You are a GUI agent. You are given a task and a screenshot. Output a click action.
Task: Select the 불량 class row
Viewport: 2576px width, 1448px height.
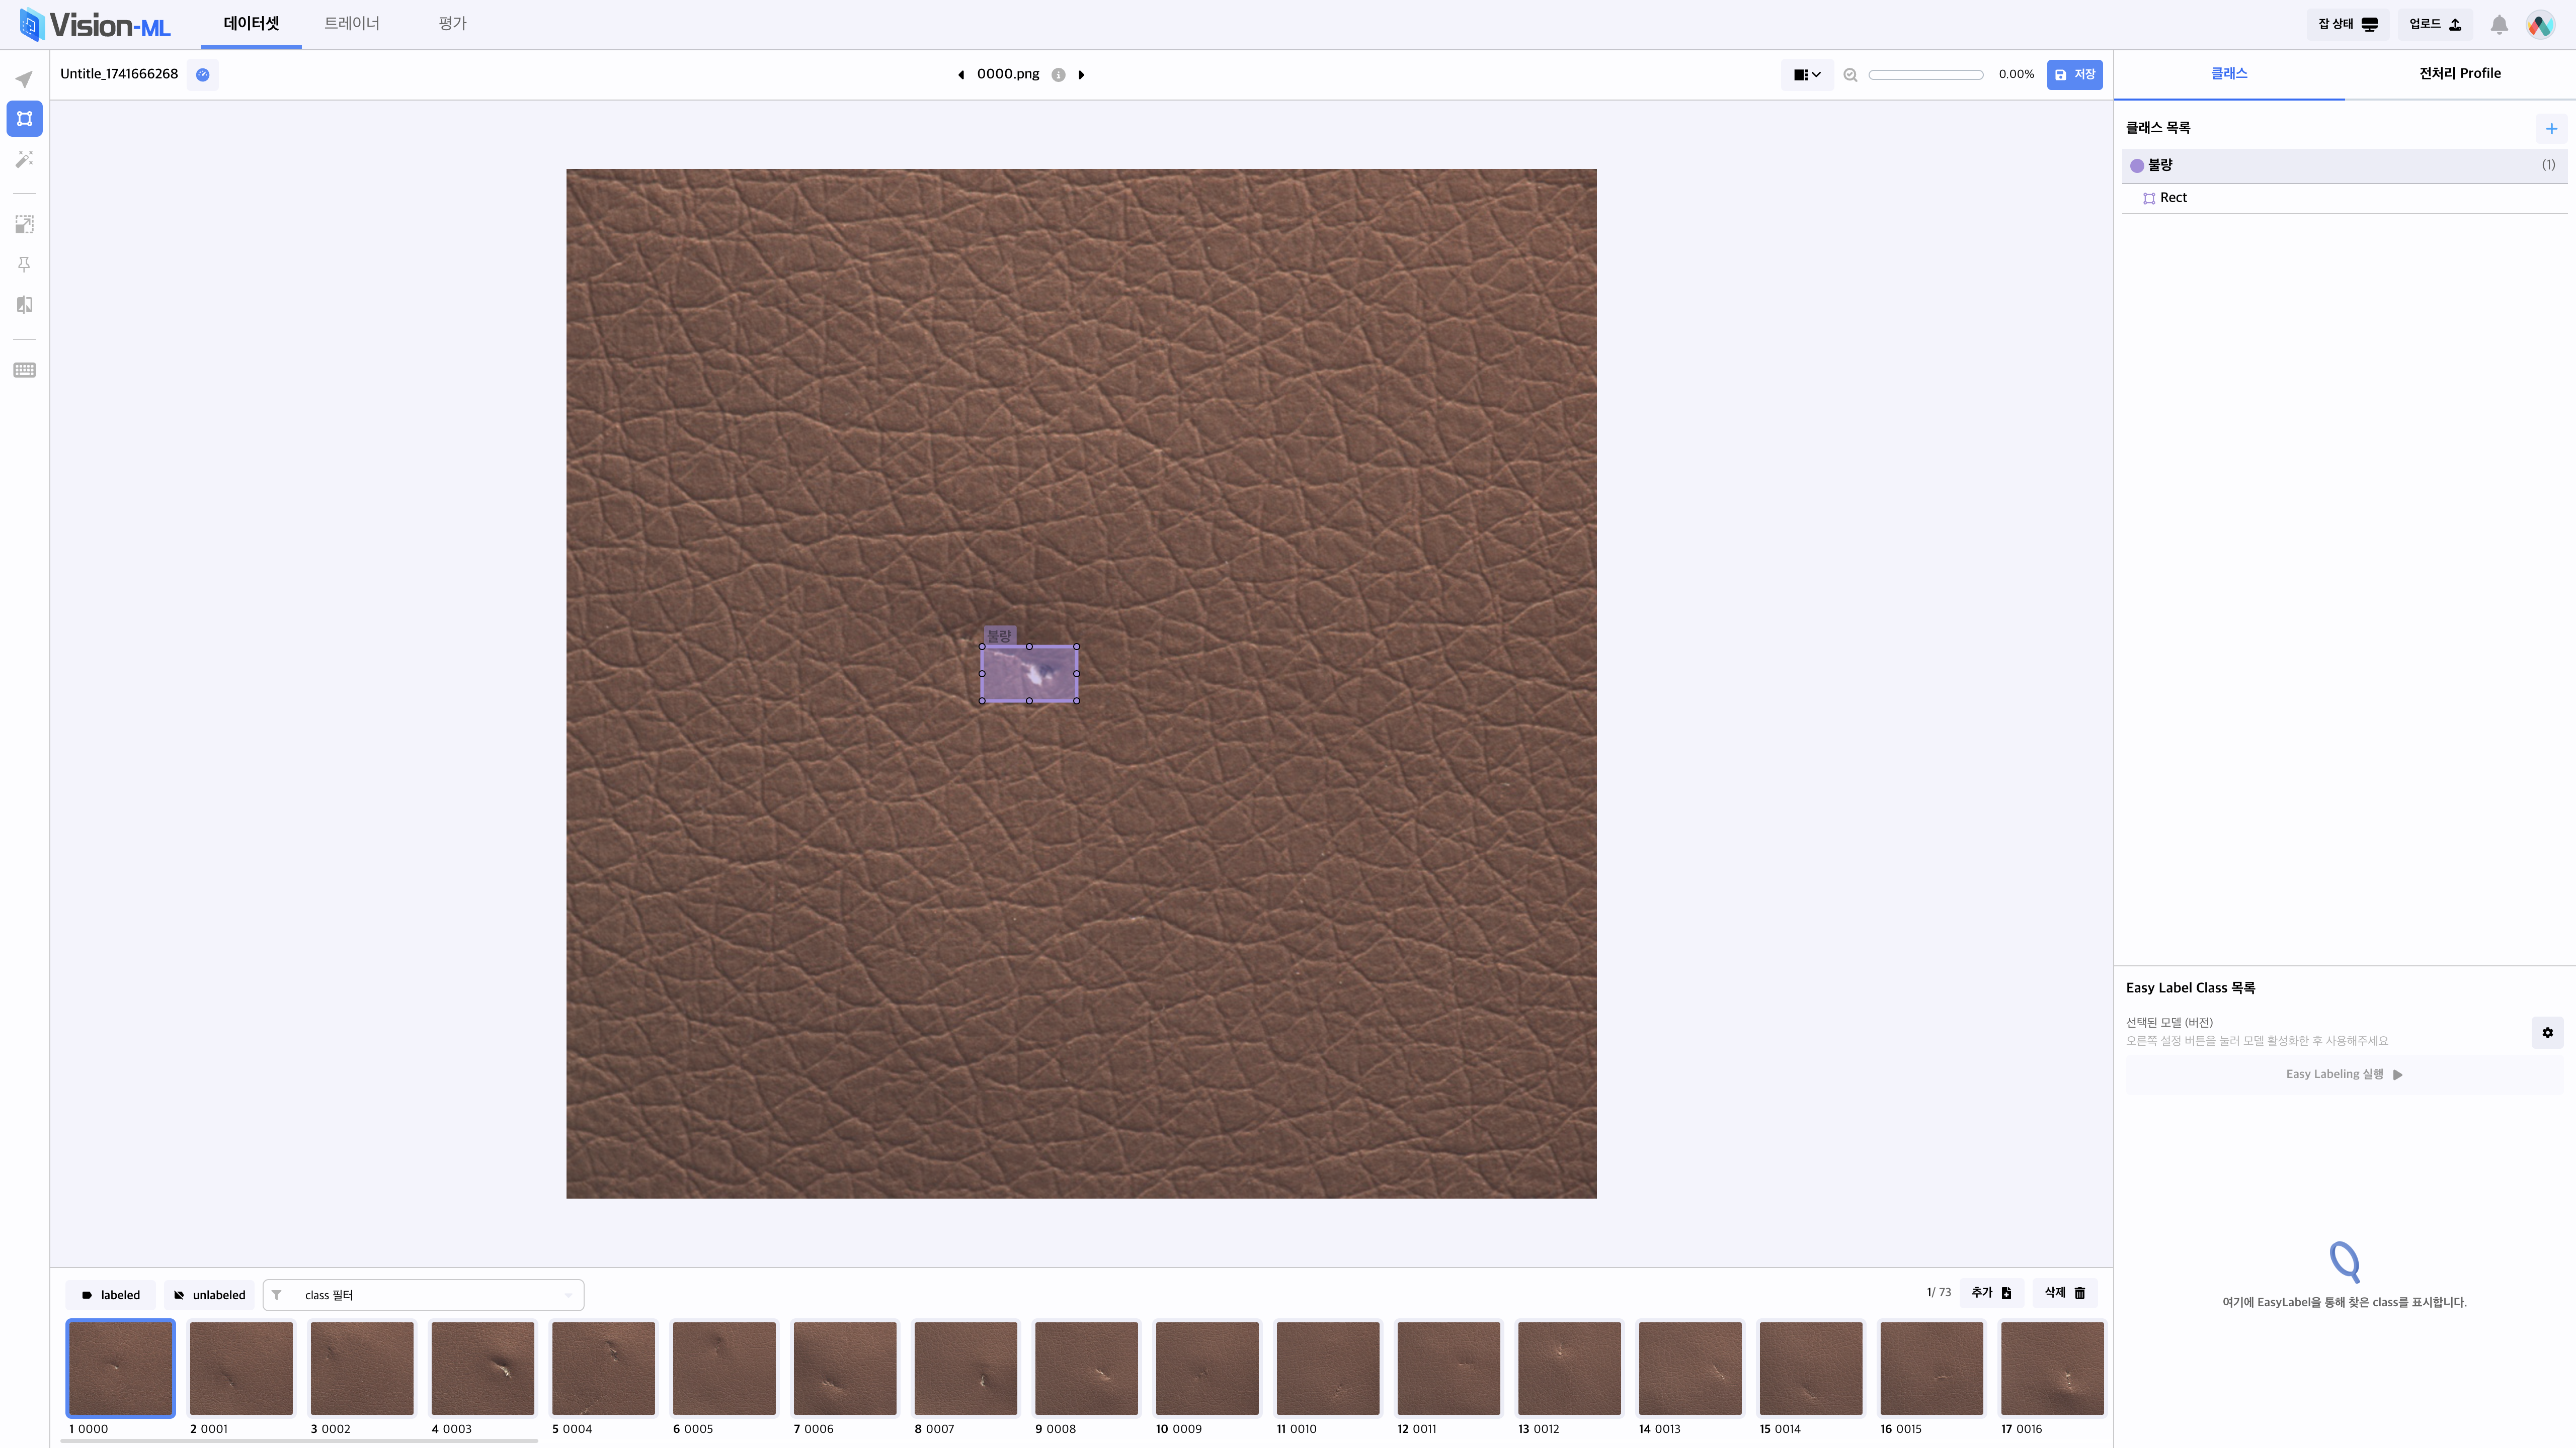(2344, 165)
